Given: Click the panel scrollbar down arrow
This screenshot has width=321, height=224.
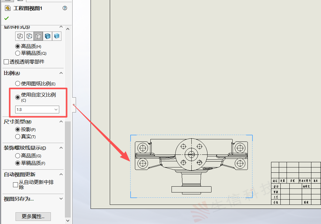Looking at the screenshot, I should tap(68, 221).
